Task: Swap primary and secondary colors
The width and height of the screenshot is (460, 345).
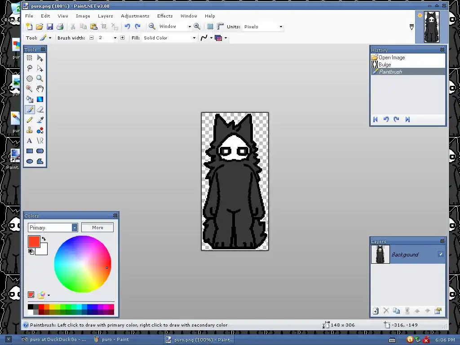Action: pos(44,239)
